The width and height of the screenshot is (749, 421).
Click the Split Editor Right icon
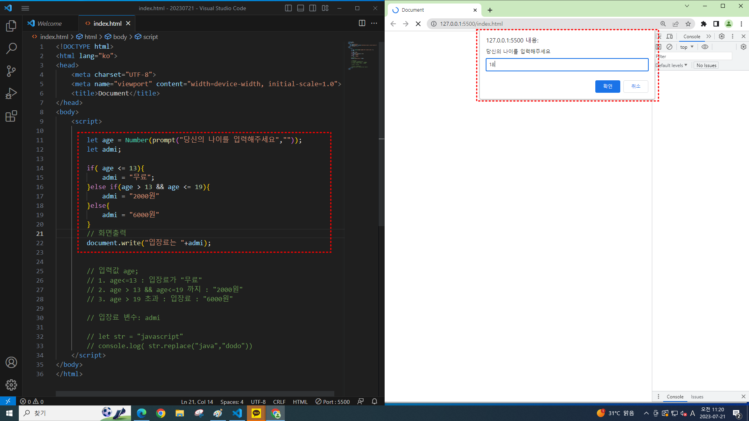point(362,23)
